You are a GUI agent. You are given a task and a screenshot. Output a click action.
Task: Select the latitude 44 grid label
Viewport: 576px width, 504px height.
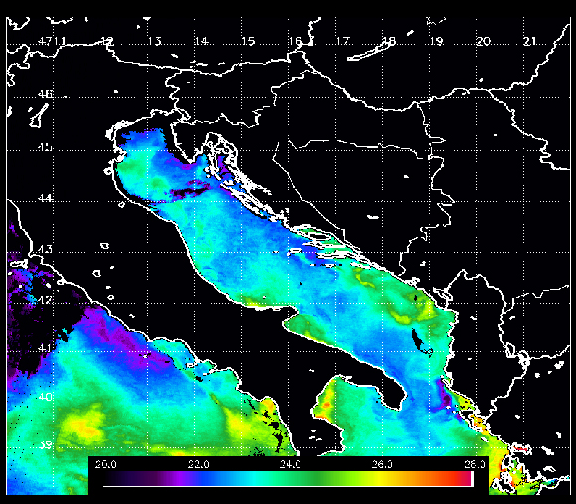coord(46,198)
